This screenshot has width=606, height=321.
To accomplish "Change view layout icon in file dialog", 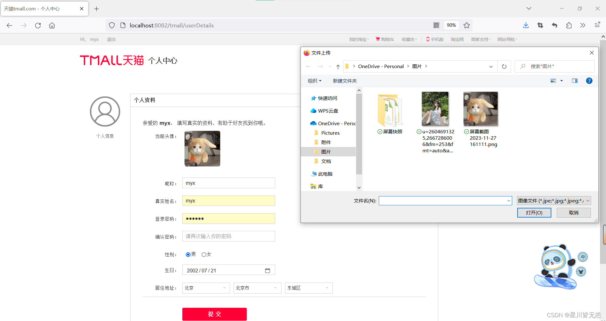I will tap(553, 81).
